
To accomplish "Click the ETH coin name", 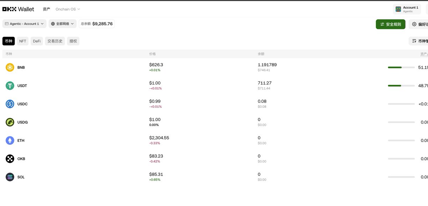I will click(x=21, y=140).
